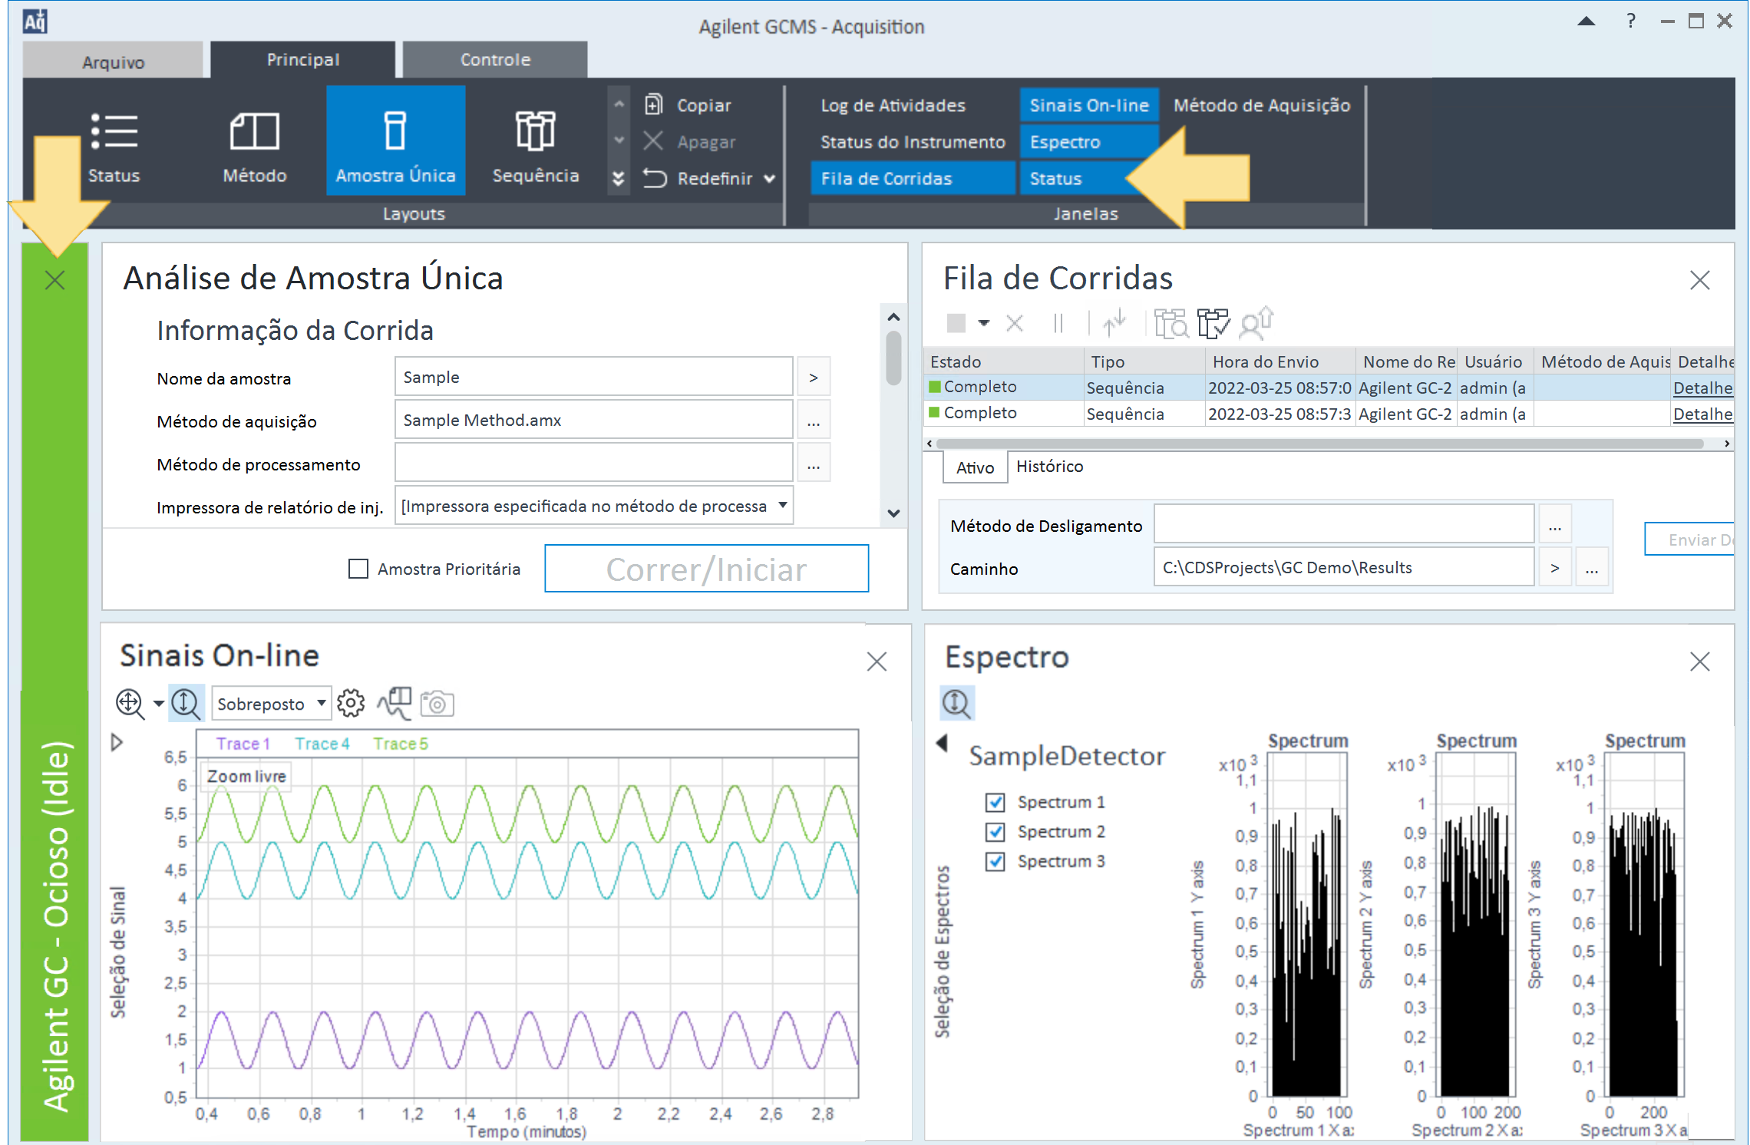1750x1145 pixels.
Task: Click the run queue horizontal scrollbar
Action: [x=1319, y=444]
